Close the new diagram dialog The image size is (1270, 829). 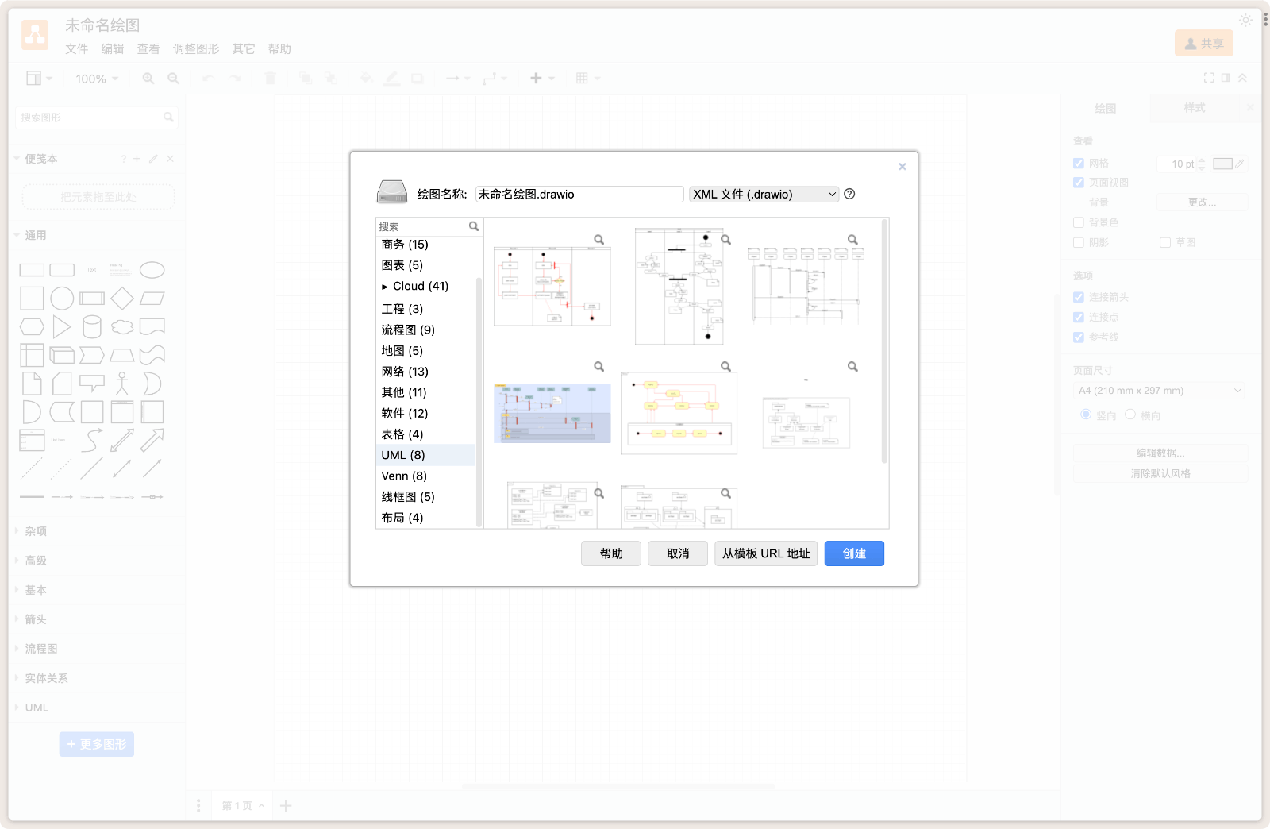902,167
